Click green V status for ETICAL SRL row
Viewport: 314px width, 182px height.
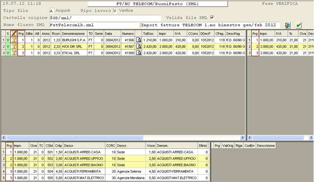[x=8, y=53]
